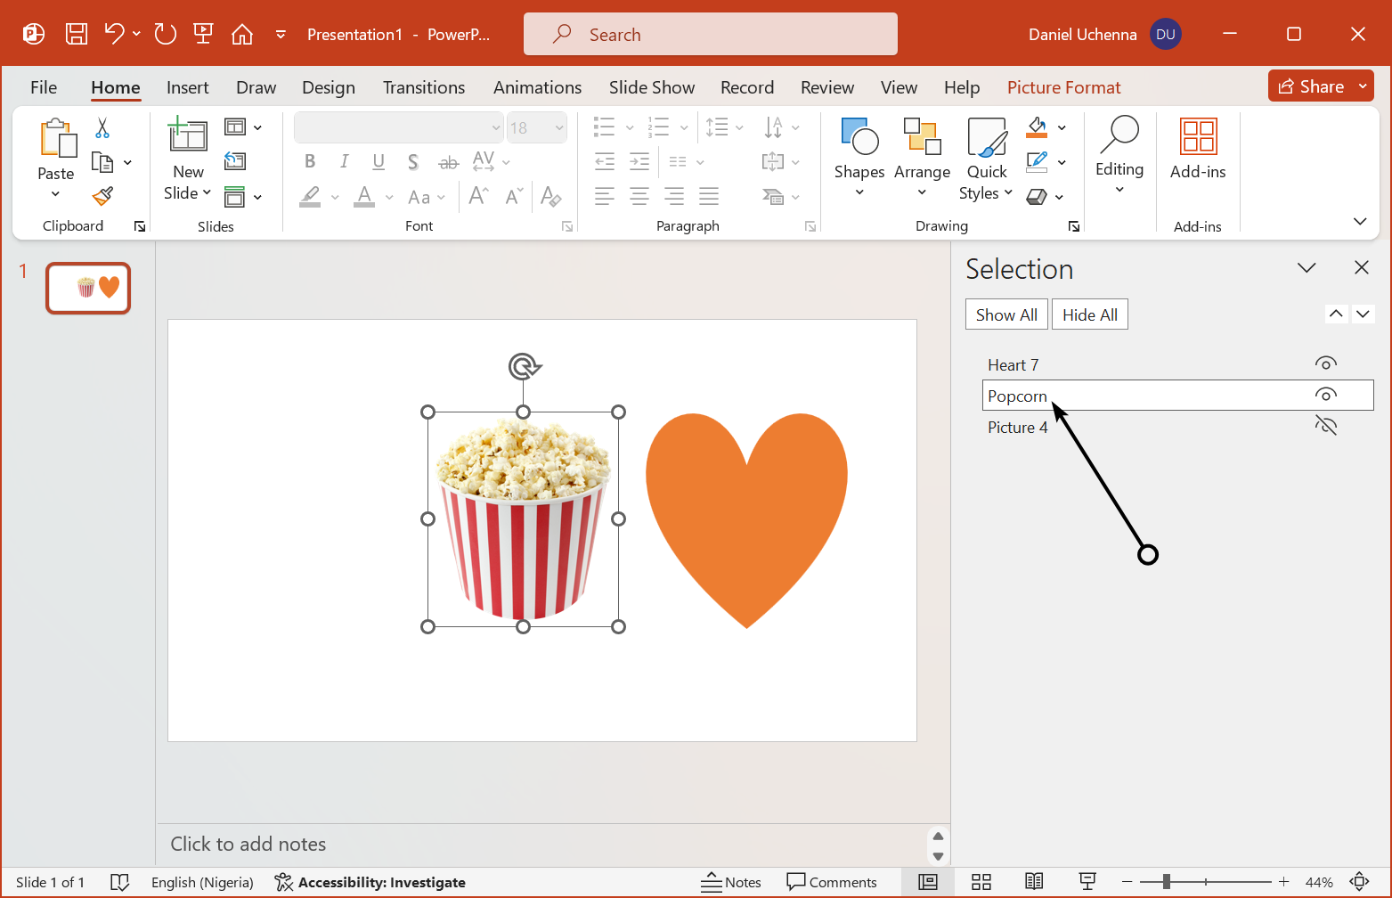Switch to Slide Sorter view
The width and height of the screenshot is (1392, 898).
coord(981,882)
